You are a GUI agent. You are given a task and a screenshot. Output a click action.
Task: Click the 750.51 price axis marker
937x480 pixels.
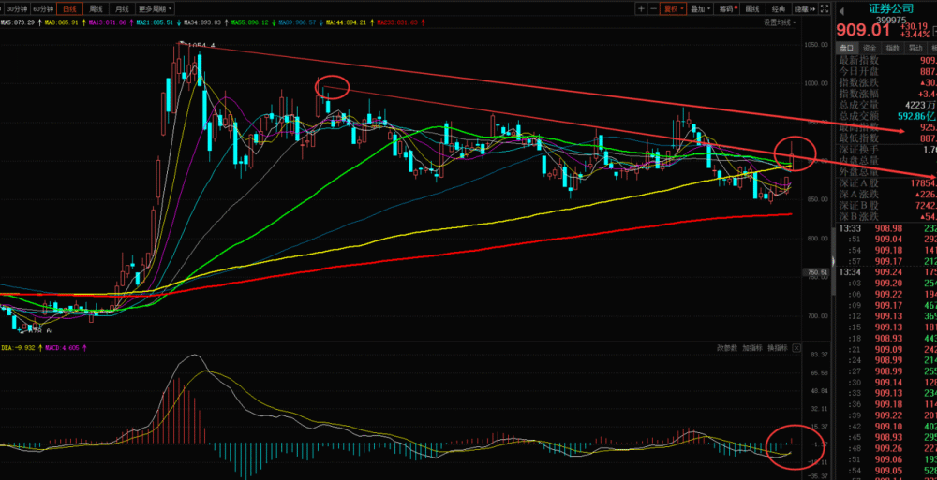point(817,273)
